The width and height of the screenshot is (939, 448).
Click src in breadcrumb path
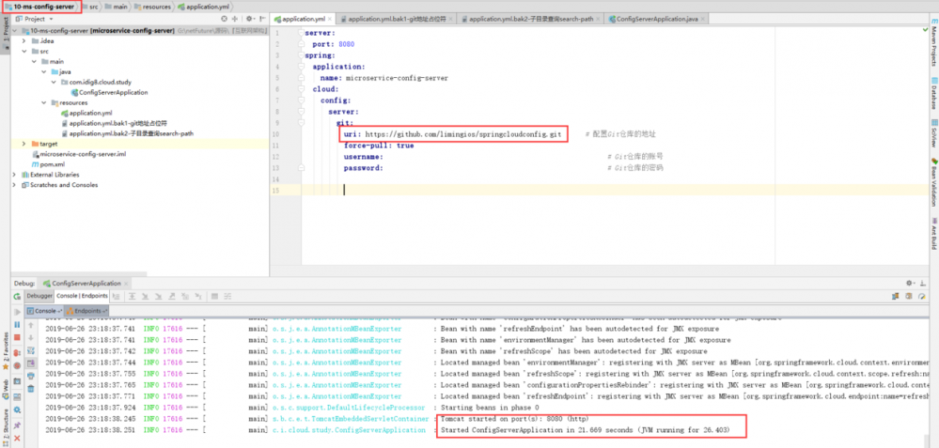click(92, 7)
